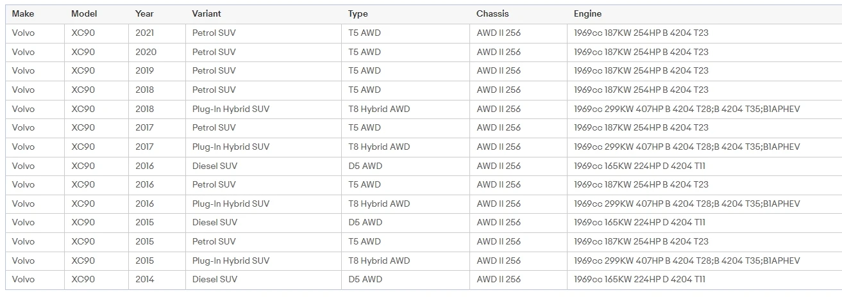Click Diesel SUV in the 2014 row

coord(215,280)
